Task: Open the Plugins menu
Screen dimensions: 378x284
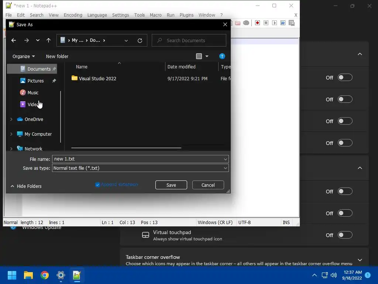Action: coord(186,15)
